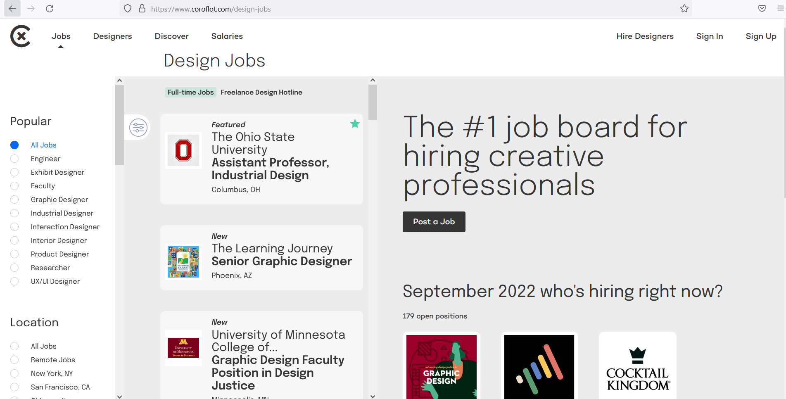
Task: Click the browser address bar URL
Action: pos(211,9)
